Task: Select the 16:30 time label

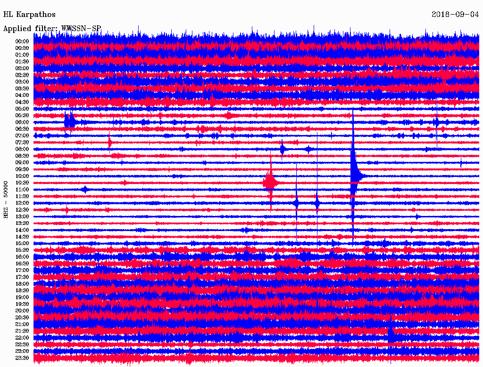Action: [22, 264]
